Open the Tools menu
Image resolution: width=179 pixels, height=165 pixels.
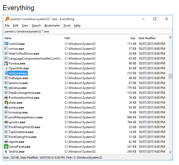pyautogui.click(x=67, y=26)
